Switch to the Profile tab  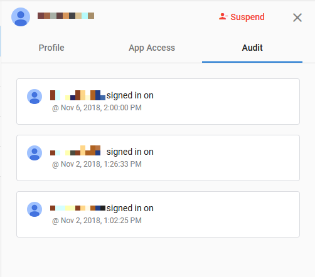tap(51, 48)
